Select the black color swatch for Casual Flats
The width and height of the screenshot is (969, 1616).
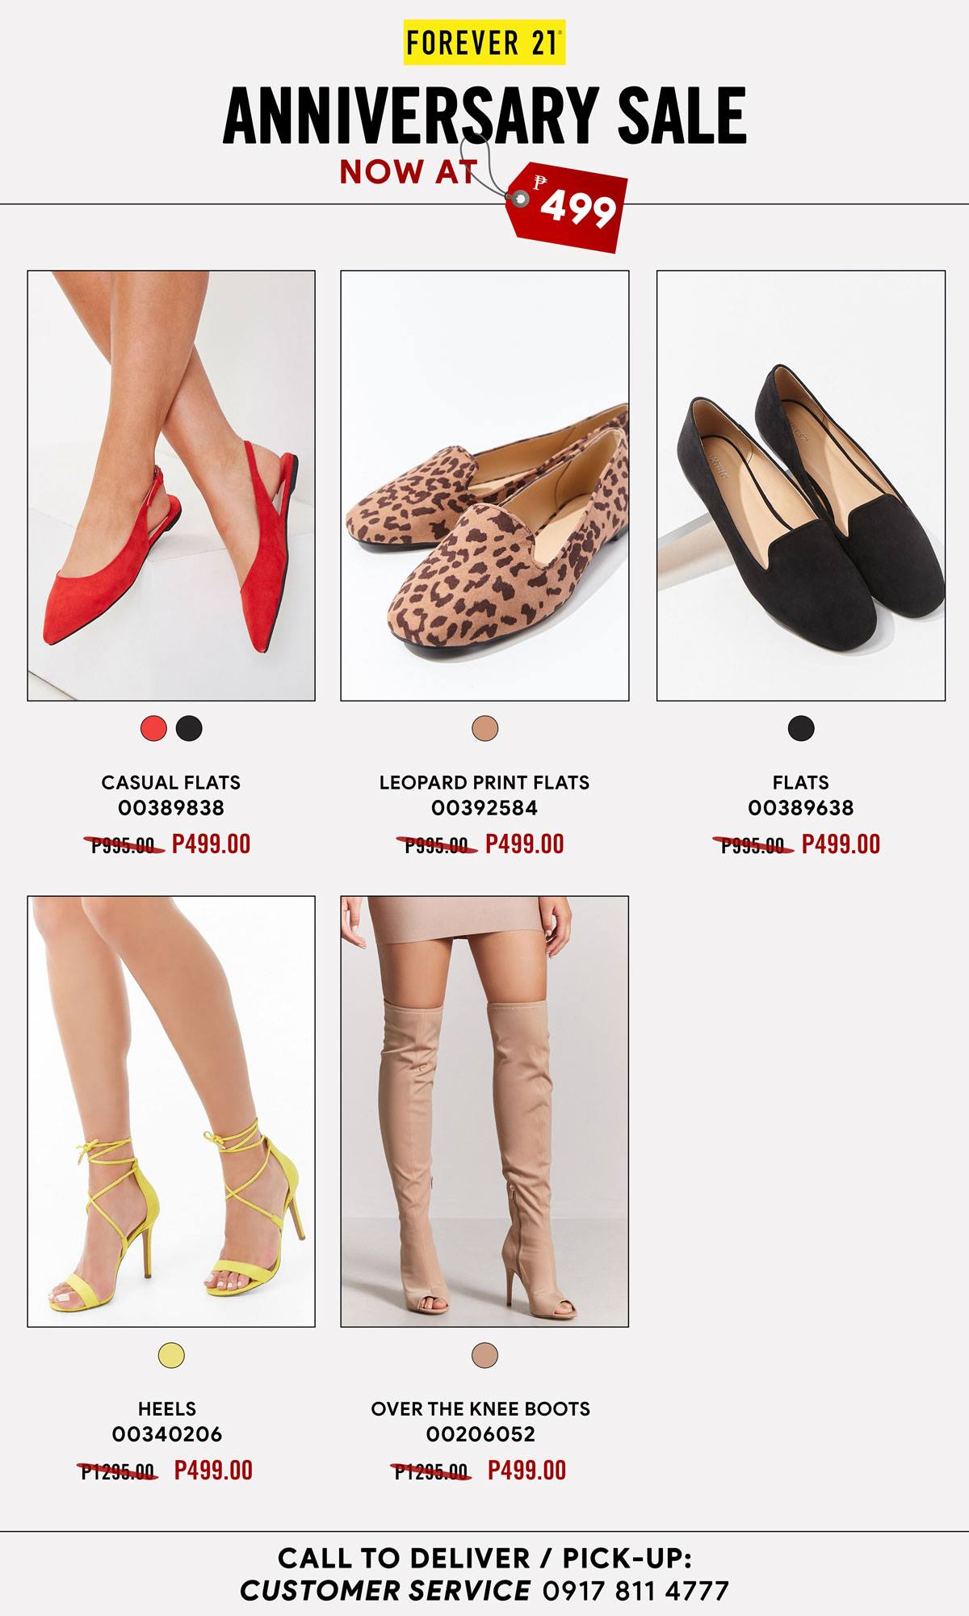(189, 728)
